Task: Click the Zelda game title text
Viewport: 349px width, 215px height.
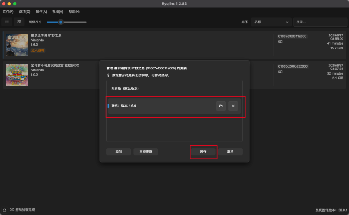Action: coord(46,35)
